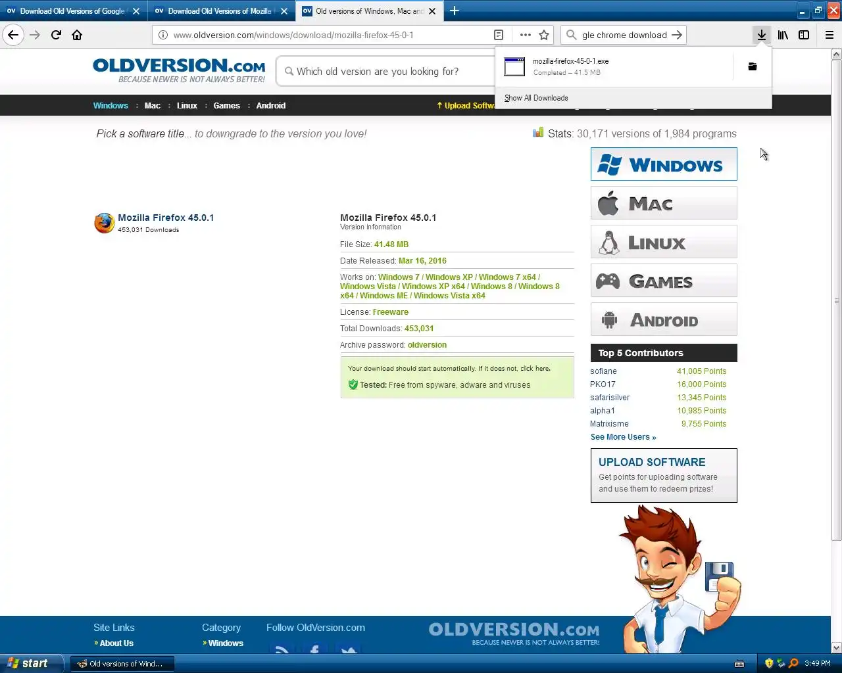Toggle the sidebar toolbar icon
The image size is (842, 673).
(x=804, y=35)
